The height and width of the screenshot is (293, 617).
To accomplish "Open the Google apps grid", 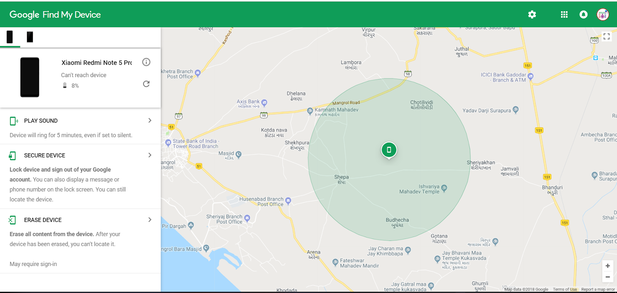I will click(x=564, y=15).
